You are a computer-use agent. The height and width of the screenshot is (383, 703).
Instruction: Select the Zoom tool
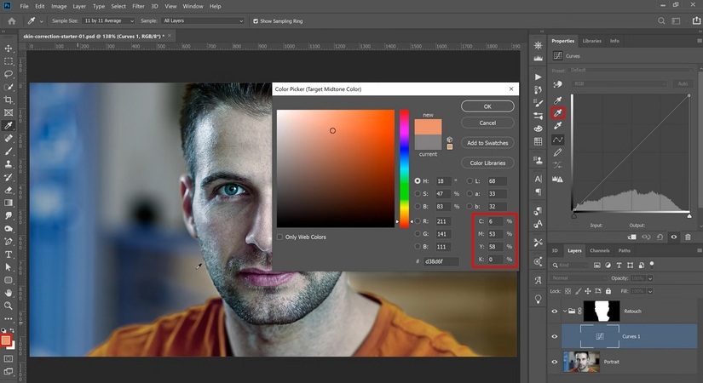pos(9,305)
